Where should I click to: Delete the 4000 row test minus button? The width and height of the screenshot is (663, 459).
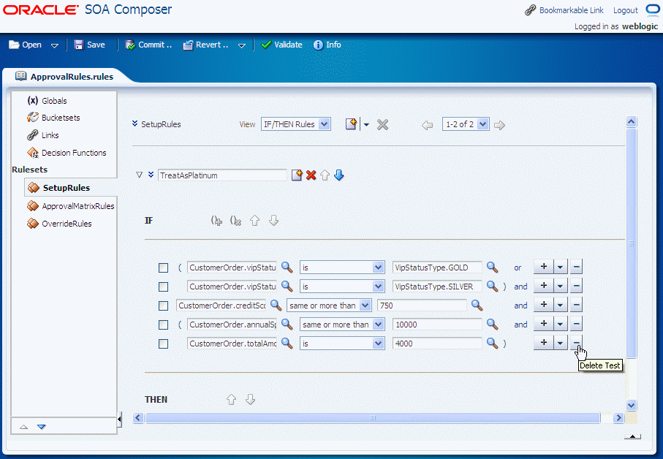(x=576, y=343)
